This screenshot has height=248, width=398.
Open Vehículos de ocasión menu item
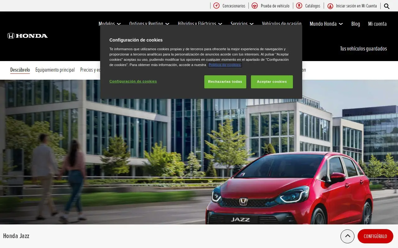282,24
